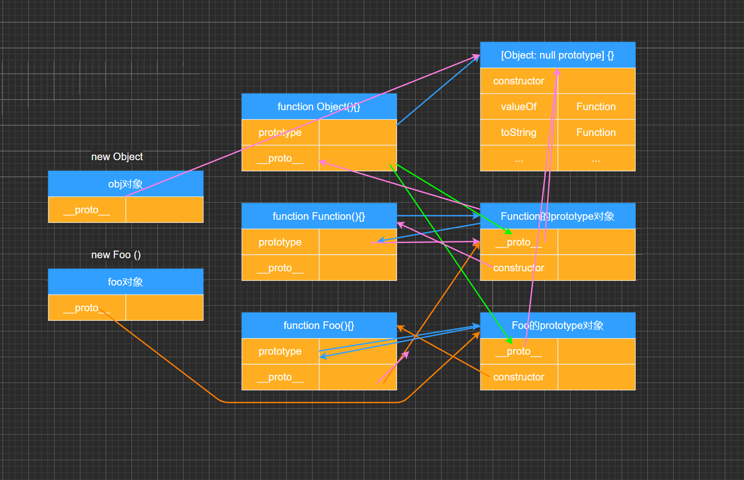The height and width of the screenshot is (480, 744).
Task: Select the __proto__ cell under function Function
Action: [x=280, y=268]
